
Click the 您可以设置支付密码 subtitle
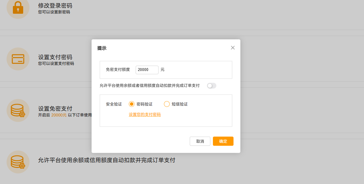[x=56, y=64]
